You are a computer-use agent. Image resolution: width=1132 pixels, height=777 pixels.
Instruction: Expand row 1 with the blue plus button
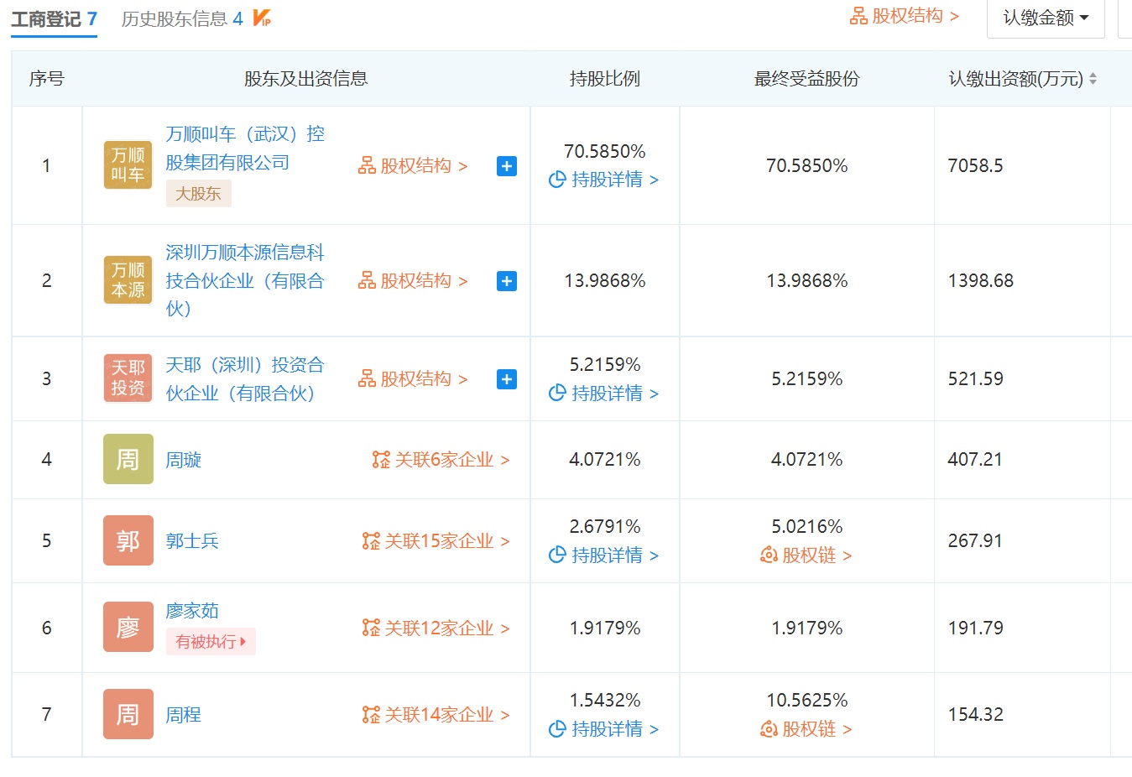pyautogui.click(x=506, y=166)
